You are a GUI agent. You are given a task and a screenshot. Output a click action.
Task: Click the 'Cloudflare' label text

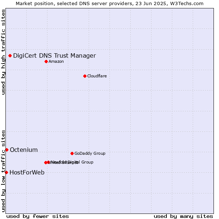[97, 76]
